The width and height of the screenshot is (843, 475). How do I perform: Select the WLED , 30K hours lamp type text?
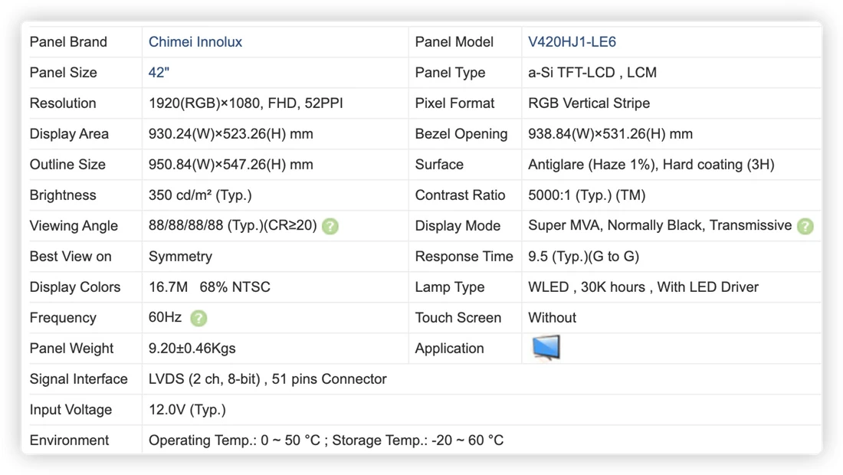coord(643,287)
